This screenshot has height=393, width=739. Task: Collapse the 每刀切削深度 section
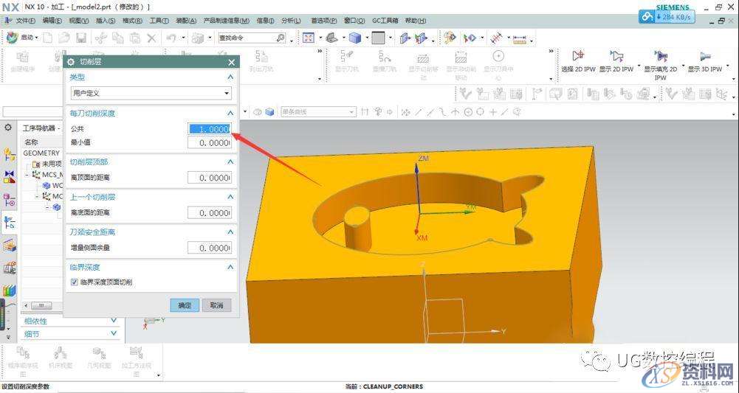pyautogui.click(x=230, y=113)
